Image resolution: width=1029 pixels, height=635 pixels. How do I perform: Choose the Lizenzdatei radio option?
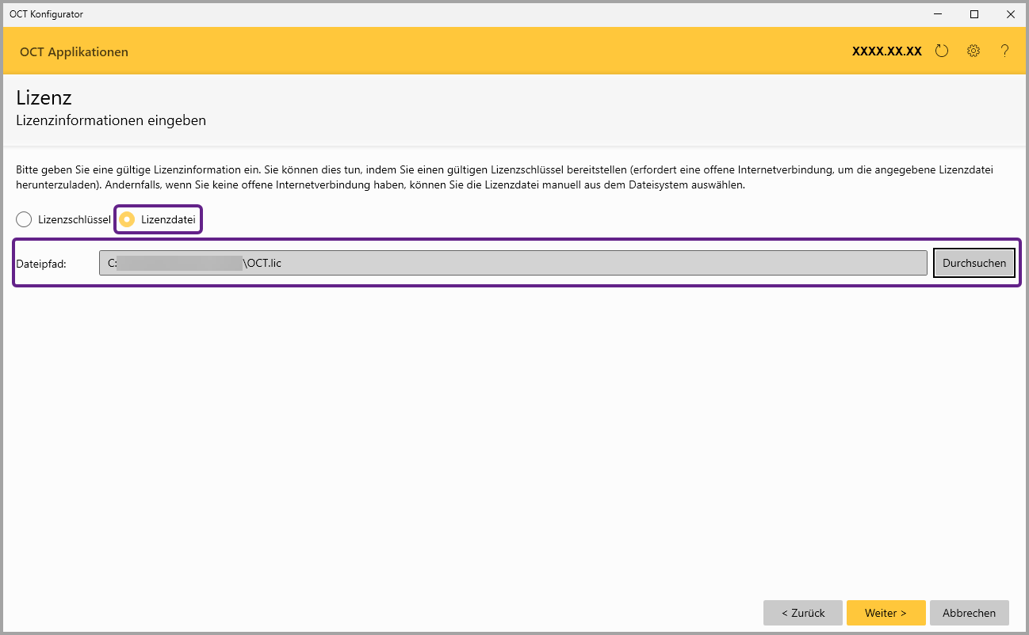point(127,220)
